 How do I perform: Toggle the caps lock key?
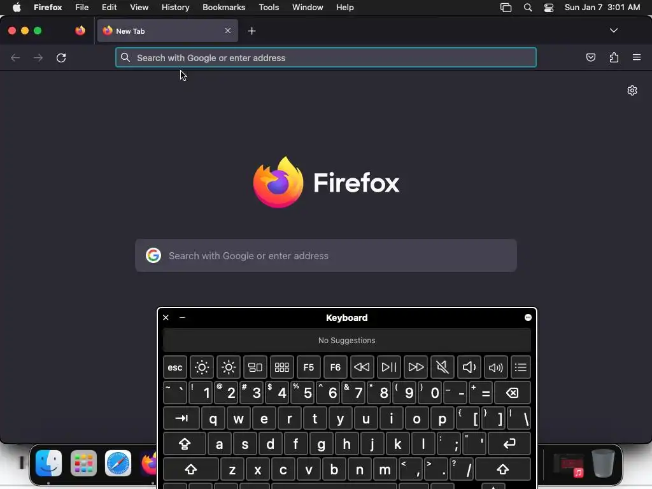[185, 444]
